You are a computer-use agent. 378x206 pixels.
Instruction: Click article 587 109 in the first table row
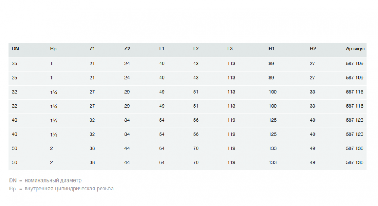pos(355,63)
